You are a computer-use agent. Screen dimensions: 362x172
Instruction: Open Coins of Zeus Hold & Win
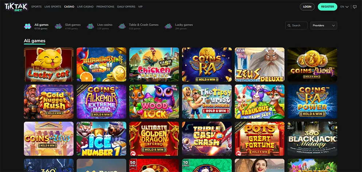[x=49, y=139]
